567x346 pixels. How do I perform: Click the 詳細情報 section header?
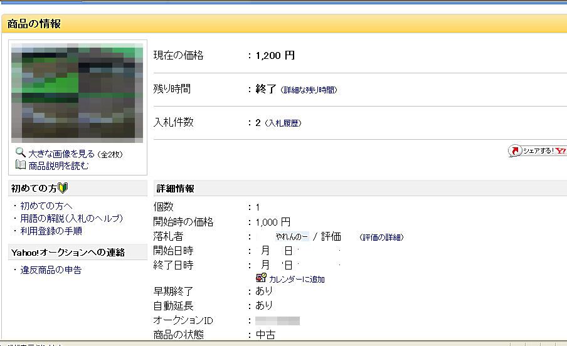pos(176,189)
